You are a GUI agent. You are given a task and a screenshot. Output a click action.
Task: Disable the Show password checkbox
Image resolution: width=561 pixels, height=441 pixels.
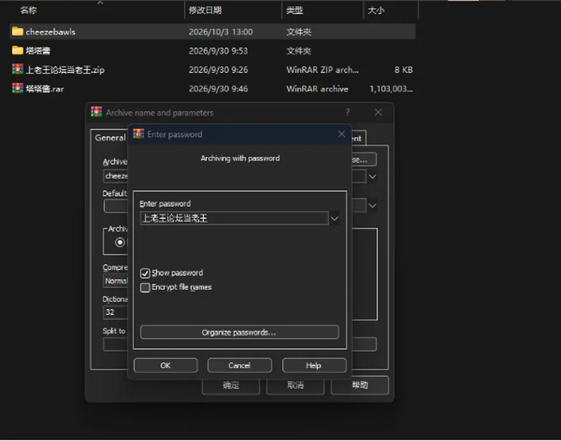click(145, 273)
